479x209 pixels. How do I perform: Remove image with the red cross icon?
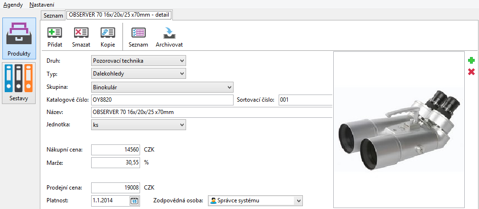pyautogui.click(x=471, y=72)
